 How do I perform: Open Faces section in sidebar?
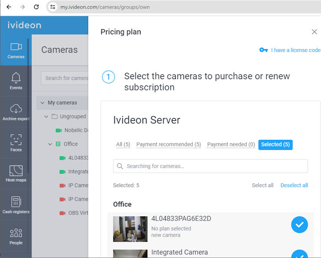pos(16,143)
